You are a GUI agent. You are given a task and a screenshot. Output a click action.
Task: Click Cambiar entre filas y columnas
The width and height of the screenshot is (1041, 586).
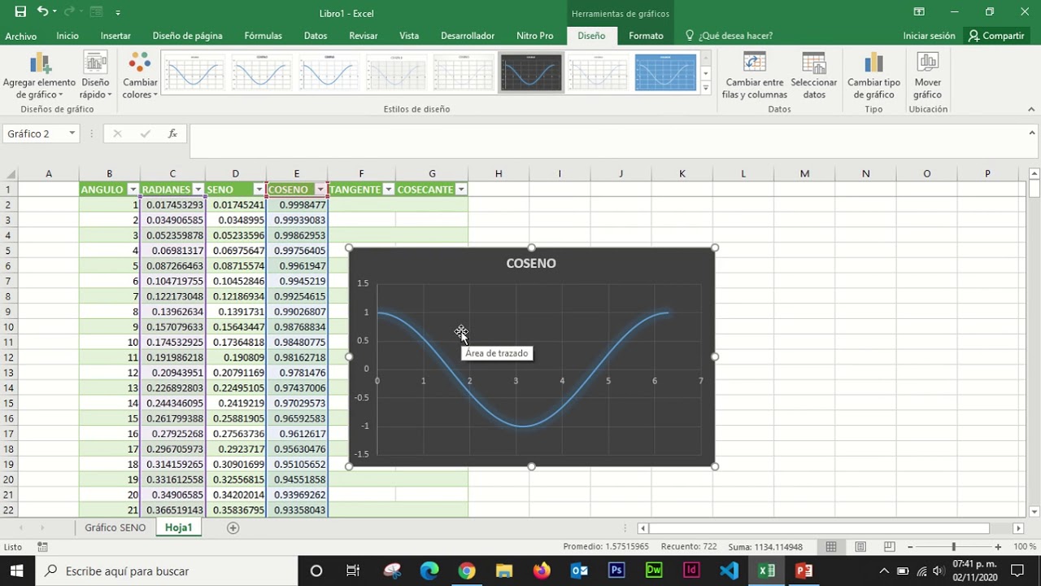pyautogui.click(x=755, y=76)
